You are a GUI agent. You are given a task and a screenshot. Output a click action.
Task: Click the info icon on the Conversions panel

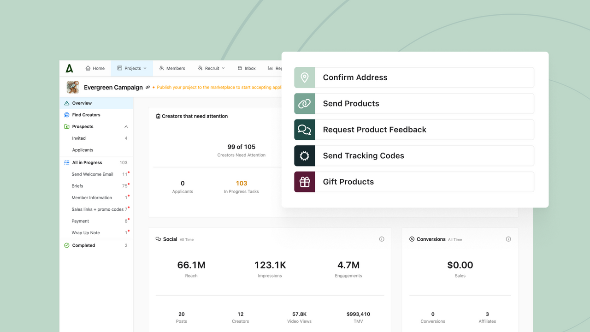[x=508, y=239]
